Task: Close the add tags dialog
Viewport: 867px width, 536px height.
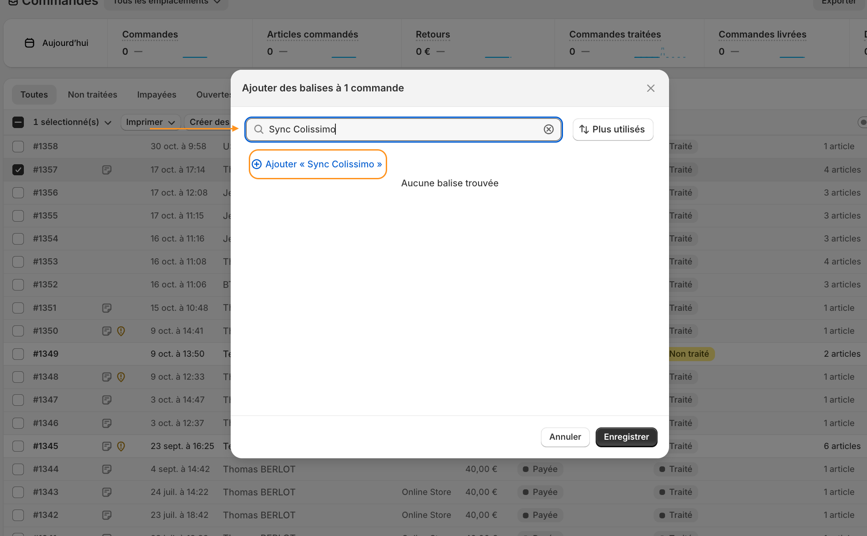Action: click(x=650, y=88)
